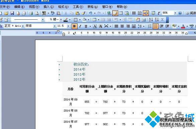Cut selection with the scissors icon
Viewport: 196px width, 129px height.
[66, 13]
